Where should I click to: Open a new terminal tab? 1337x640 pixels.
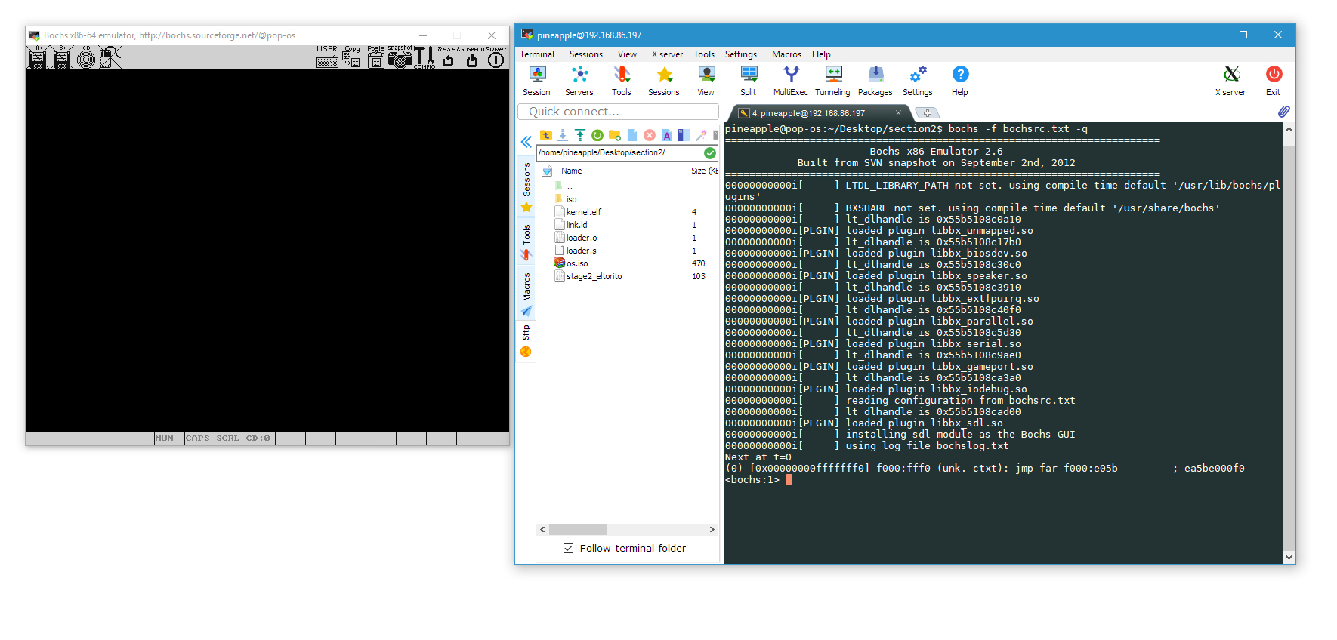pos(927,113)
